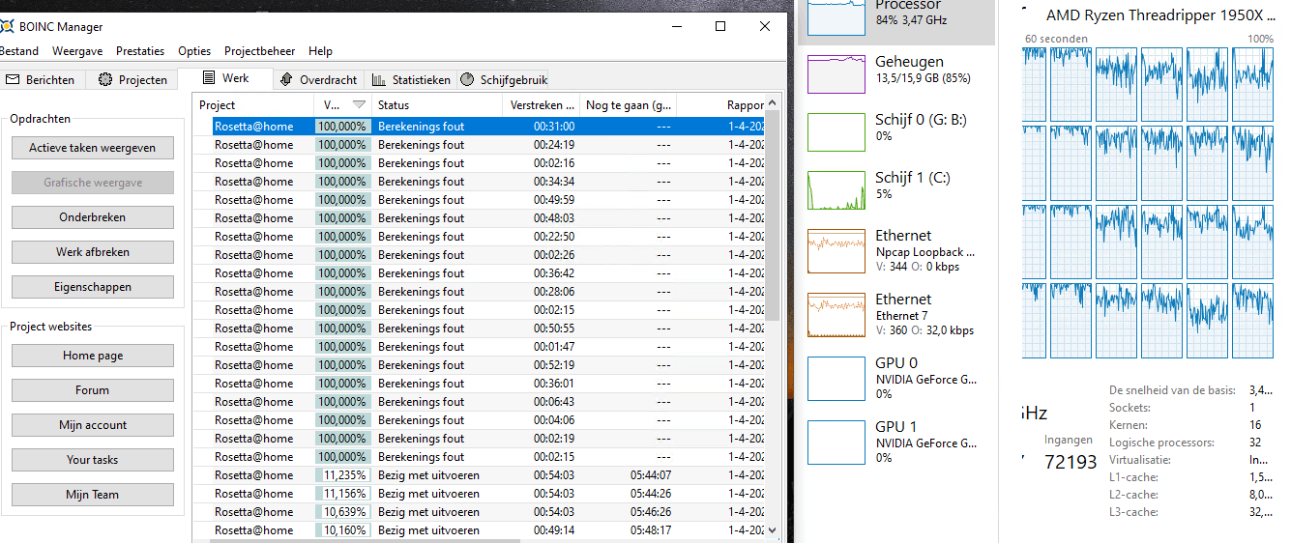Click the BOINC Manager logo icon in title bar
The image size is (1291, 543).
[x=6, y=27]
